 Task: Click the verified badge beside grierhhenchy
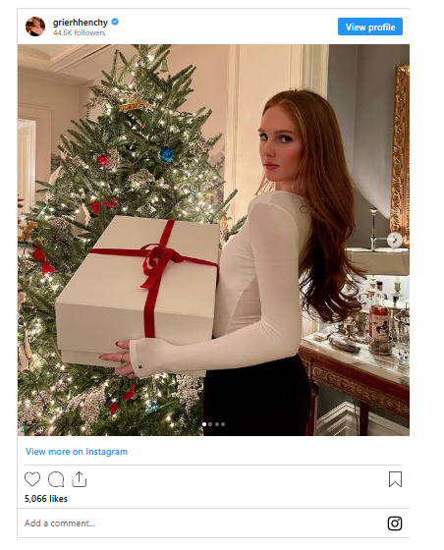pyautogui.click(x=115, y=22)
